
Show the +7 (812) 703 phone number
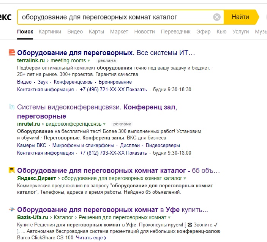coord(114,153)
